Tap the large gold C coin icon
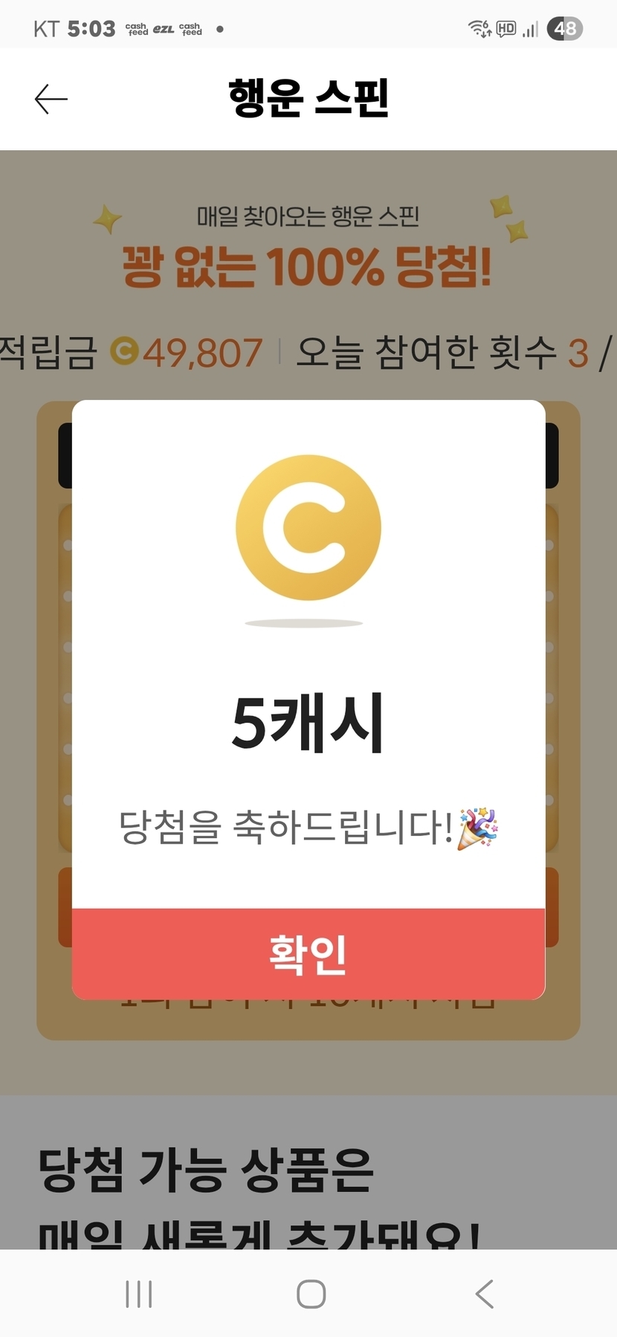This screenshot has width=617, height=1337. [x=308, y=527]
